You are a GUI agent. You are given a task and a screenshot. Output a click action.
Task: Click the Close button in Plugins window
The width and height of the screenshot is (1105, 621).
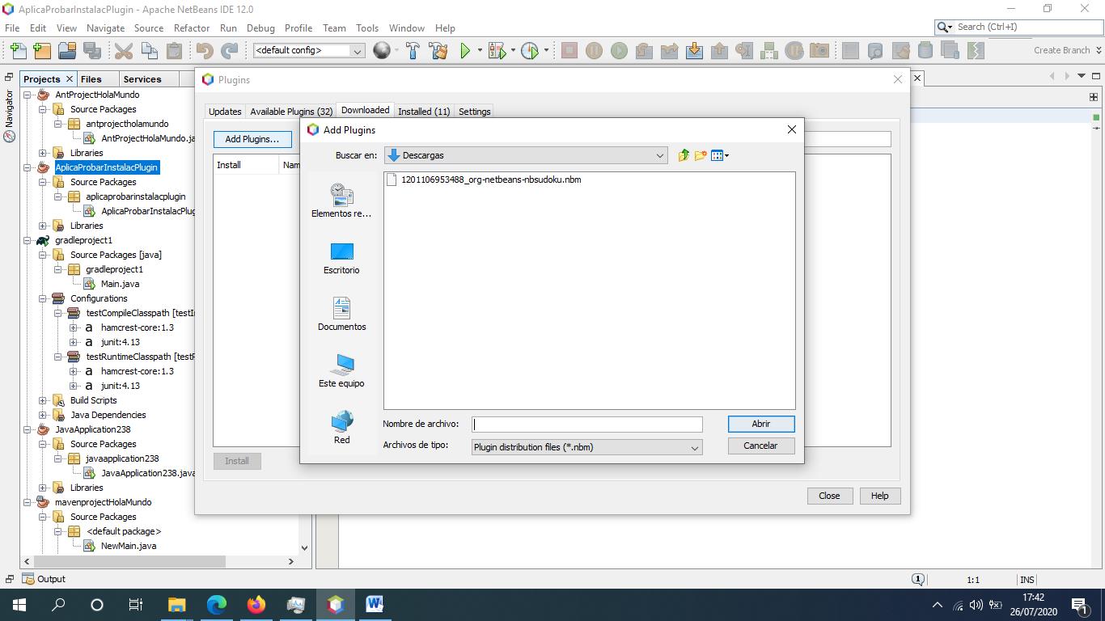tap(829, 496)
